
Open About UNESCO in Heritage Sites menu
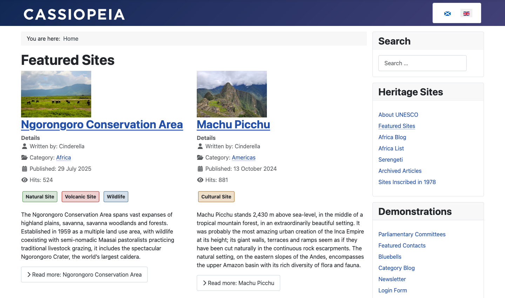pyautogui.click(x=398, y=115)
